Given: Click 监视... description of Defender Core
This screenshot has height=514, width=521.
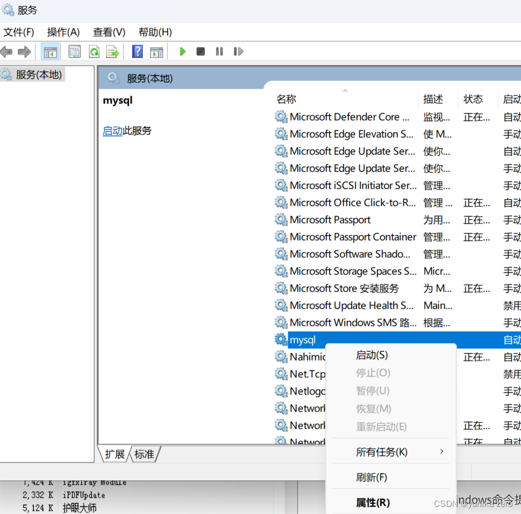Looking at the screenshot, I should [437, 117].
